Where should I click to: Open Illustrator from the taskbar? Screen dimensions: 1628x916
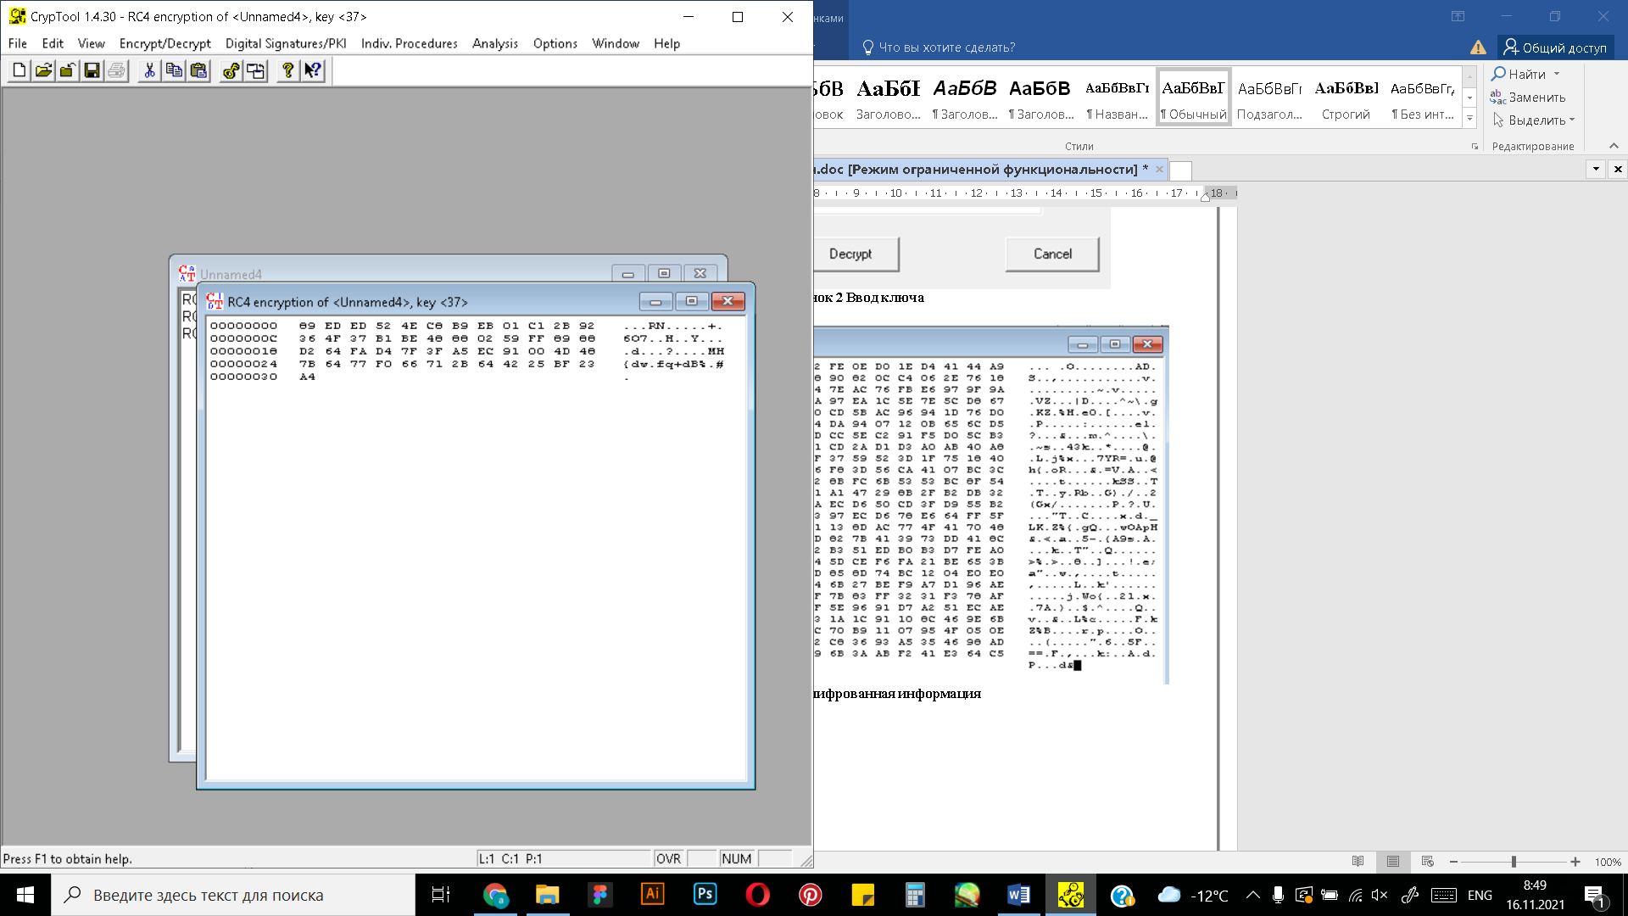[653, 895]
